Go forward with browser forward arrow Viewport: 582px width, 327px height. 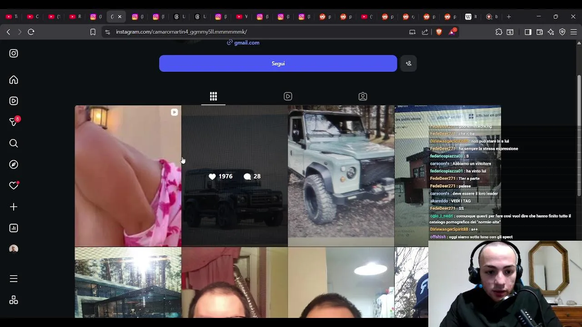click(x=20, y=32)
